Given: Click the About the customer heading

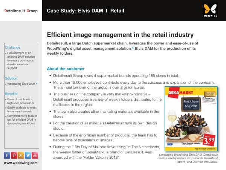Looking at the screenshot, I should point(66,69).
